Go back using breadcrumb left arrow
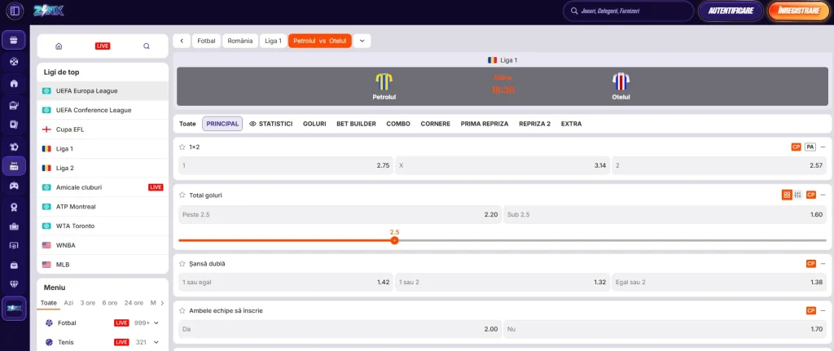Screen dimensions: 834x351 pyautogui.click(x=182, y=41)
